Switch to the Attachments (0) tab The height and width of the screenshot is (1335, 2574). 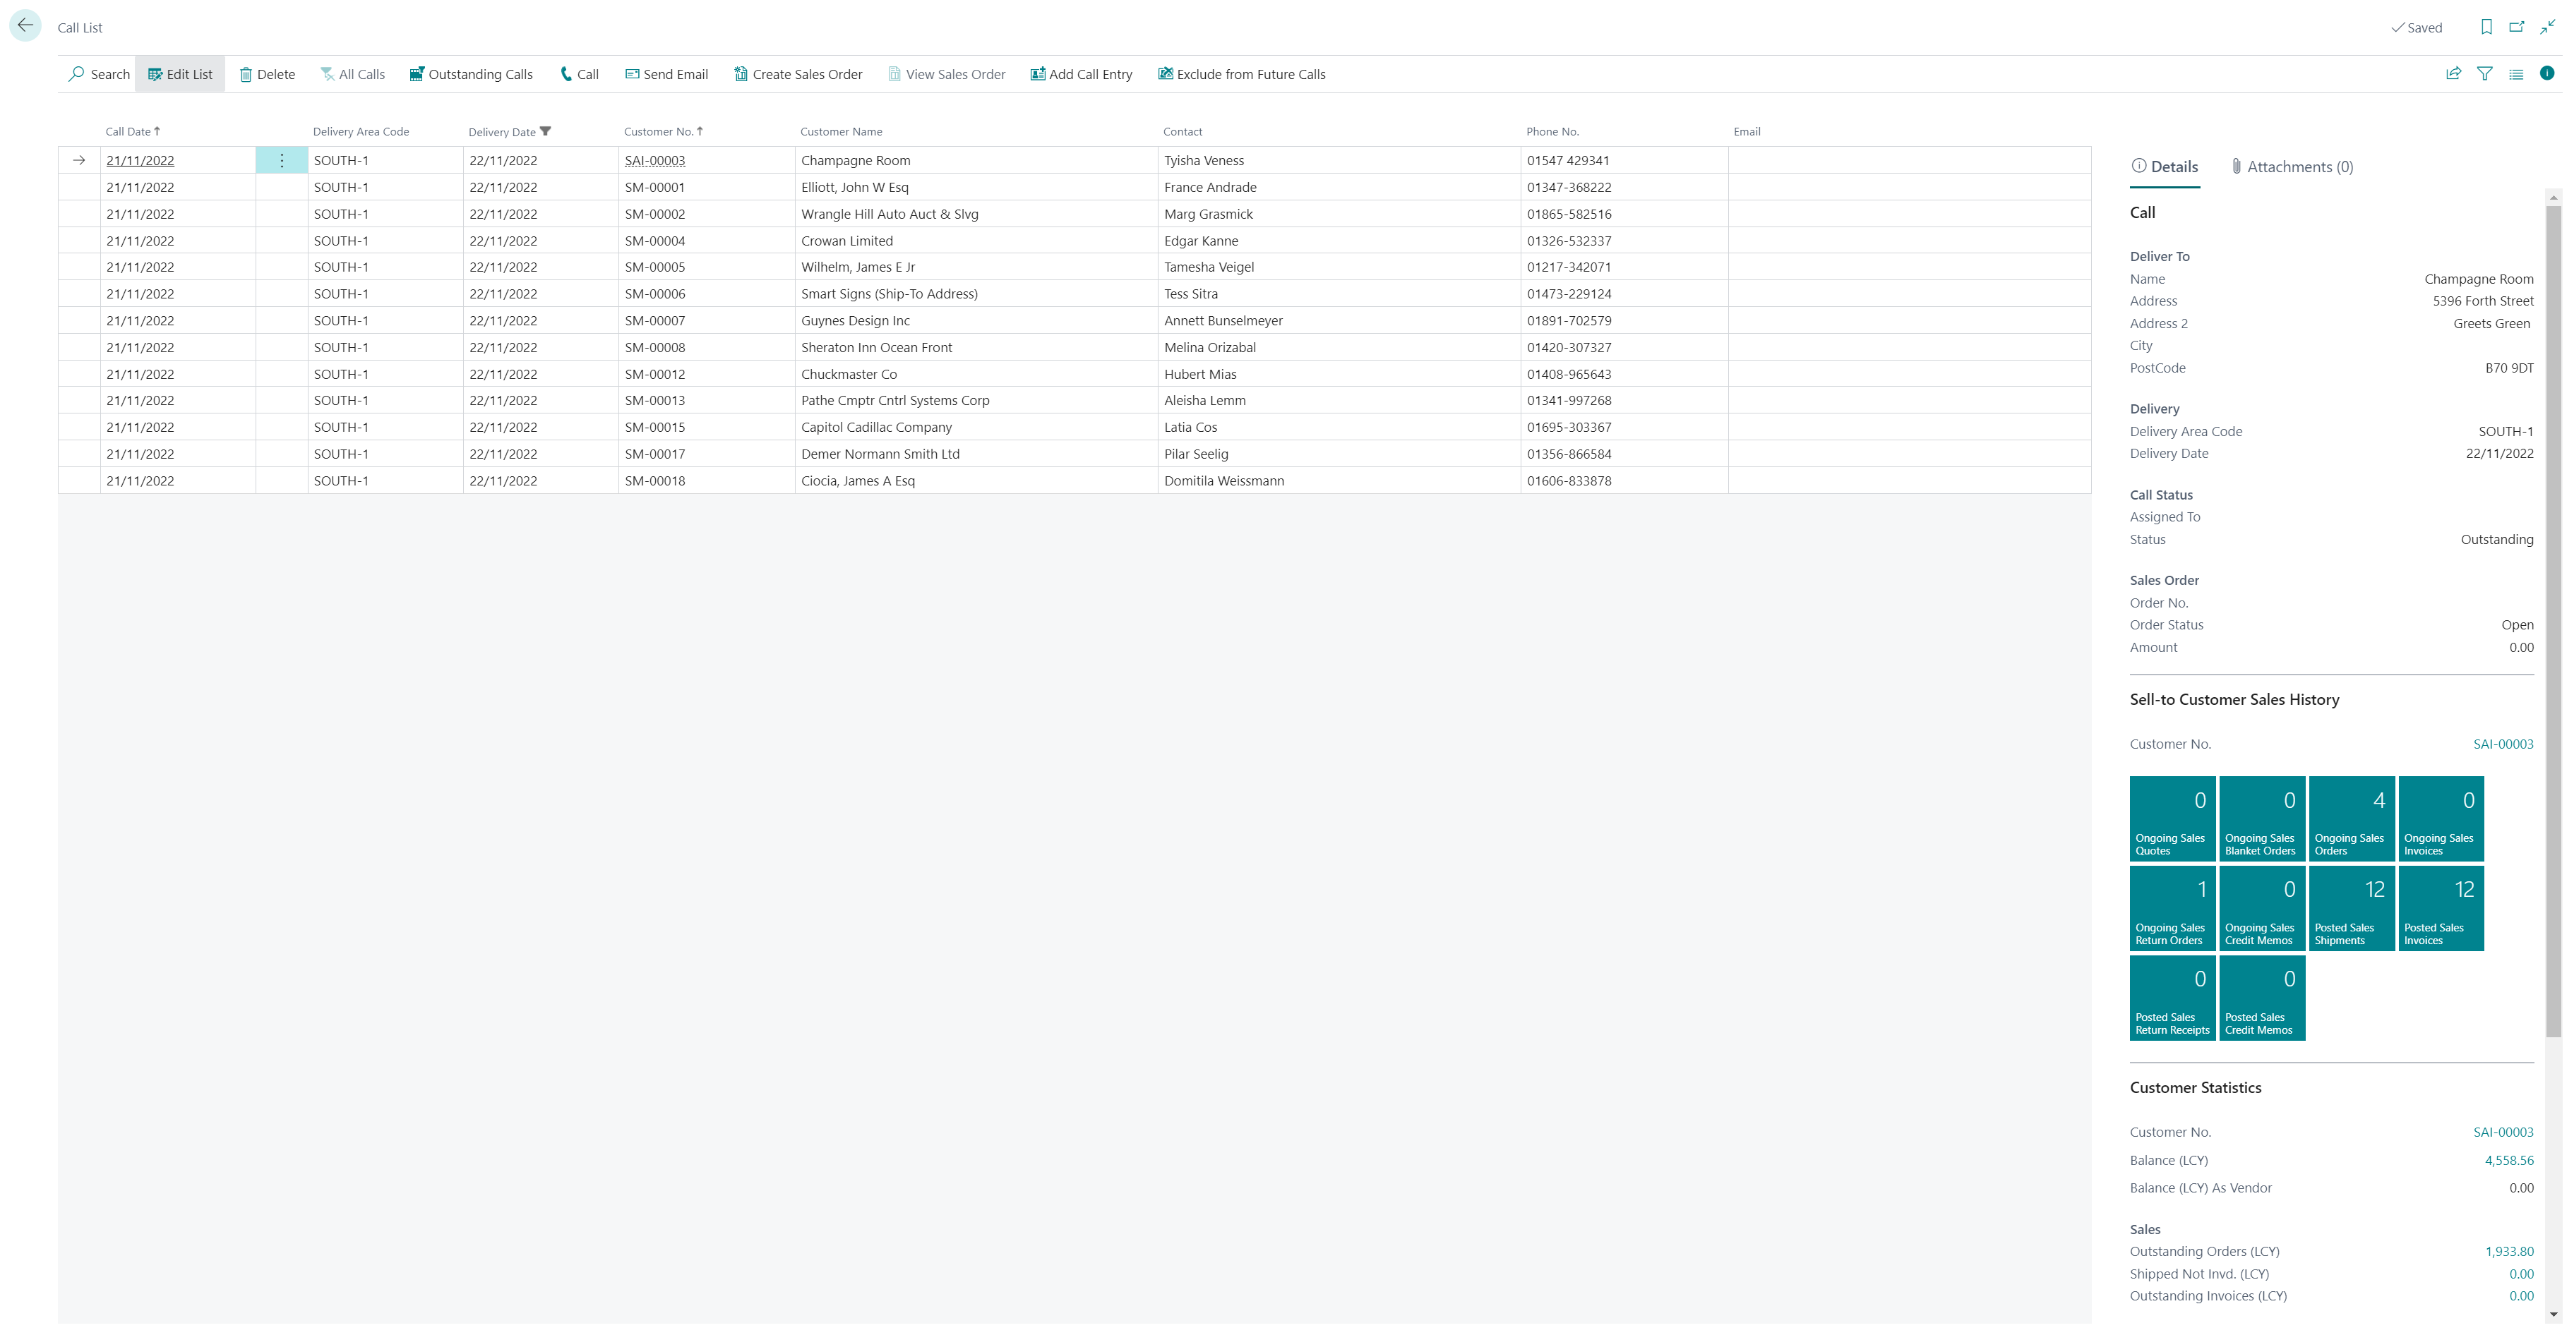pyautogui.click(x=2292, y=166)
